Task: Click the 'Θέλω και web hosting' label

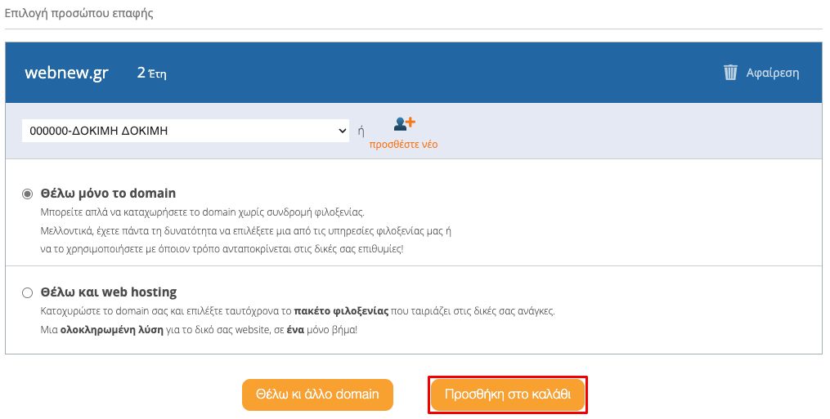Action: (109, 292)
